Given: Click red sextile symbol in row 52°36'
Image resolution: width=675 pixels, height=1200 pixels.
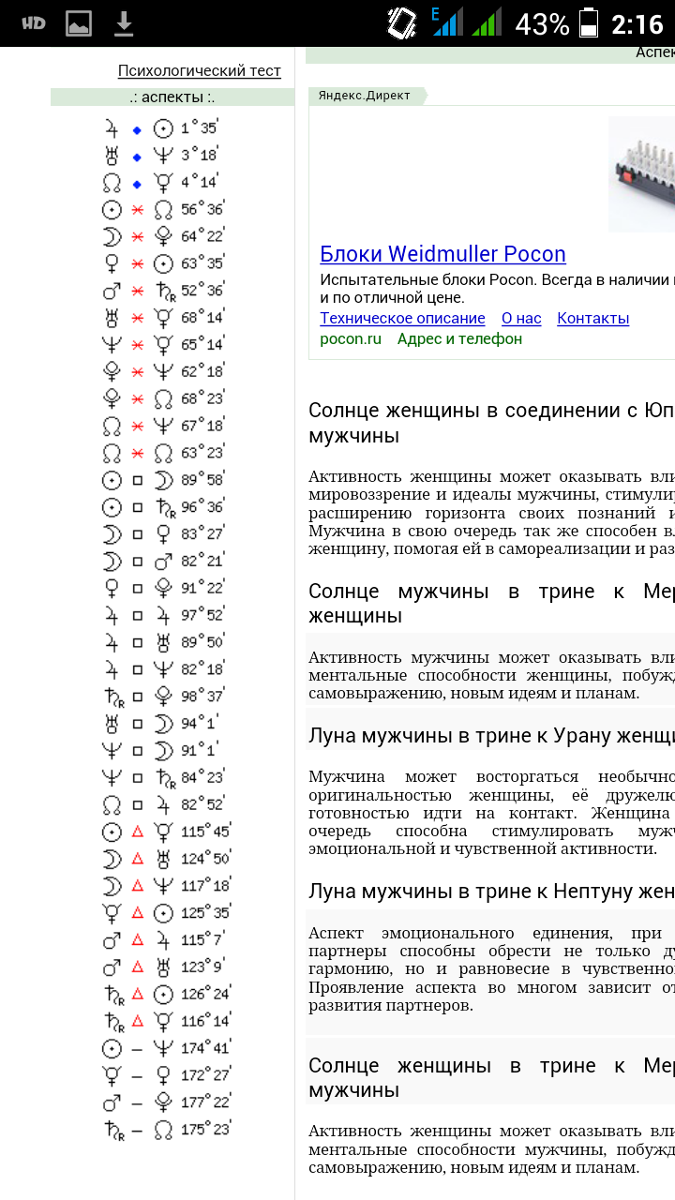Looking at the screenshot, I should pyautogui.click(x=137, y=292).
